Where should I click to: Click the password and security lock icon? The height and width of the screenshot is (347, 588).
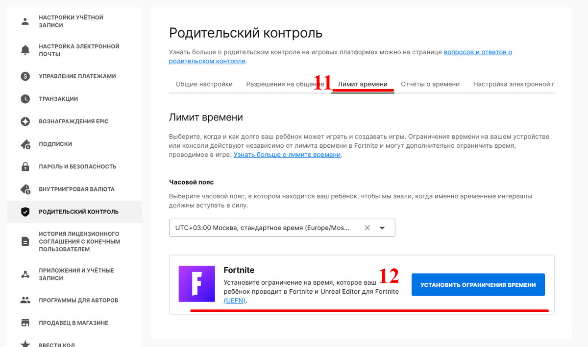(x=25, y=166)
